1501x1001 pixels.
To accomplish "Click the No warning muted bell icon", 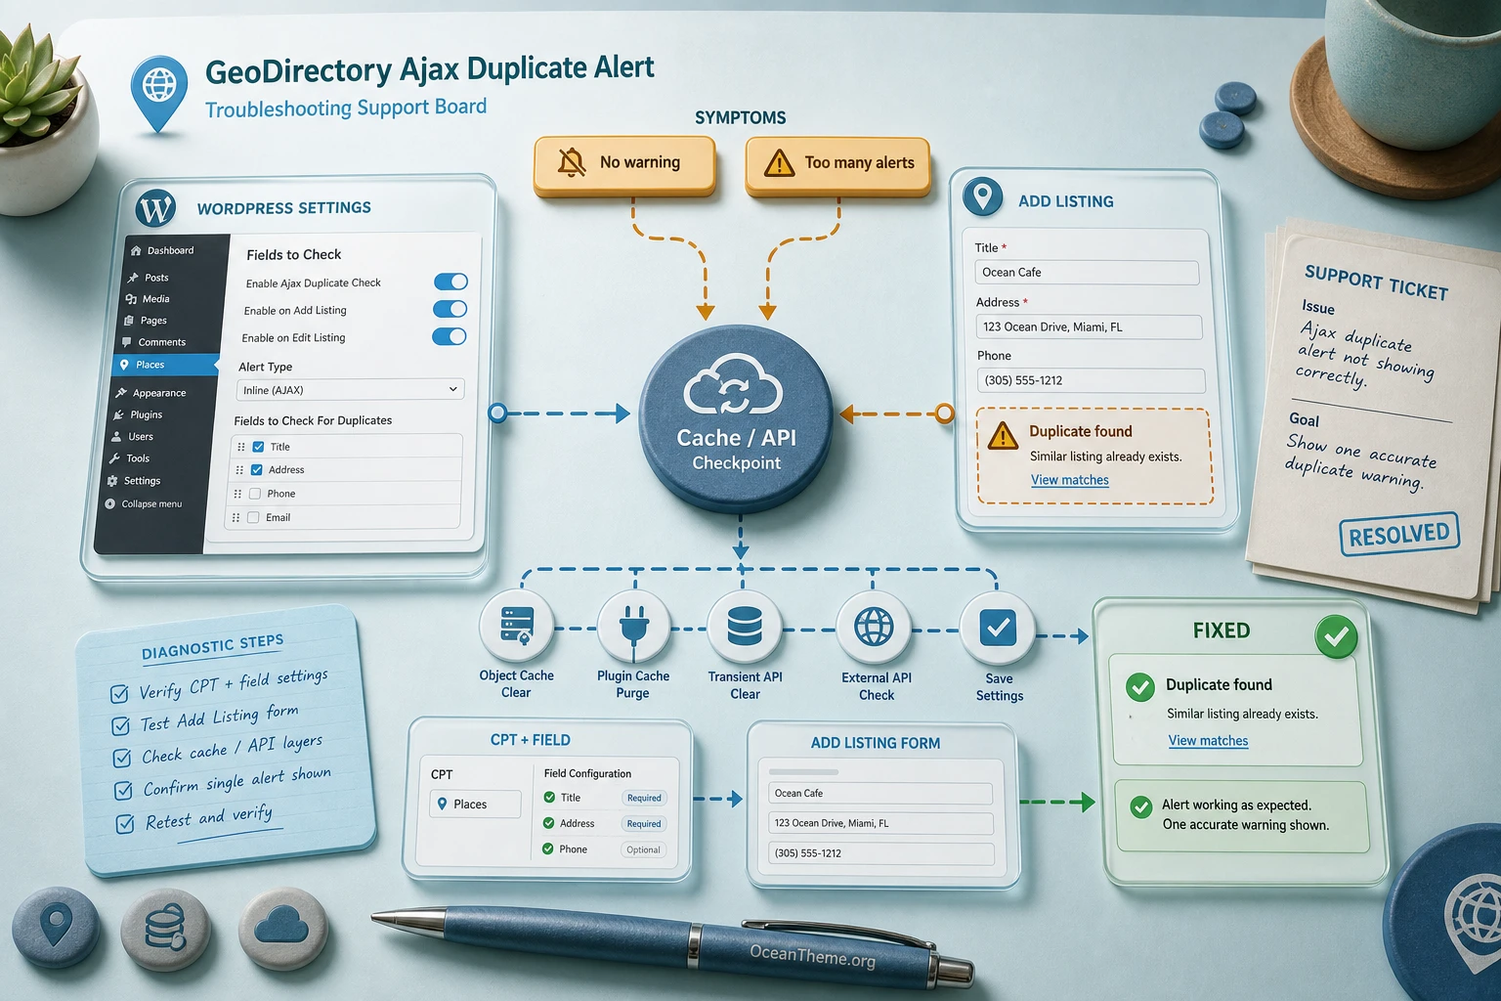I will pyautogui.click(x=572, y=162).
